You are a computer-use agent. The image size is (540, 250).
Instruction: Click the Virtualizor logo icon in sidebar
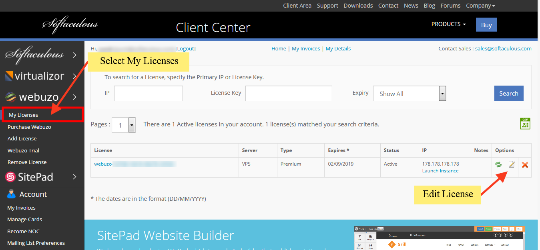[x=9, y=76]
